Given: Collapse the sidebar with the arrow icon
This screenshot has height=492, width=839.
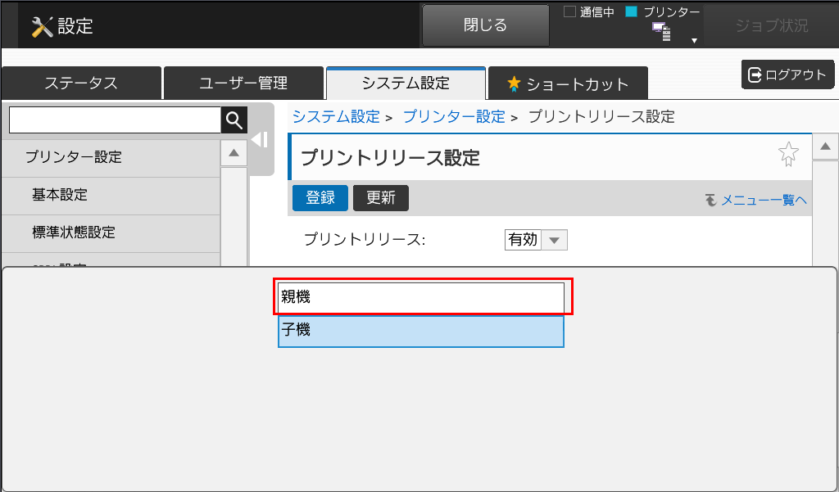Looking at the screenshot, I should (x=260, y=140).
